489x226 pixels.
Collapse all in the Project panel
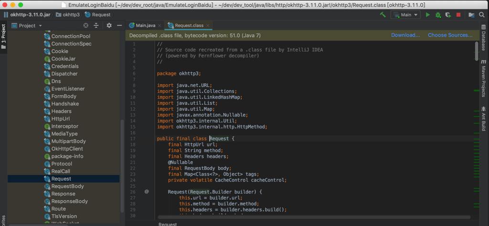tap(96, 26)
